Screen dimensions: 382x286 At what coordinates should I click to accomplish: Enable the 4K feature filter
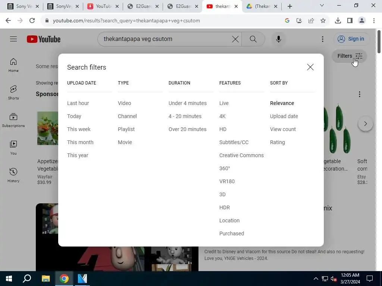point(222,116)
